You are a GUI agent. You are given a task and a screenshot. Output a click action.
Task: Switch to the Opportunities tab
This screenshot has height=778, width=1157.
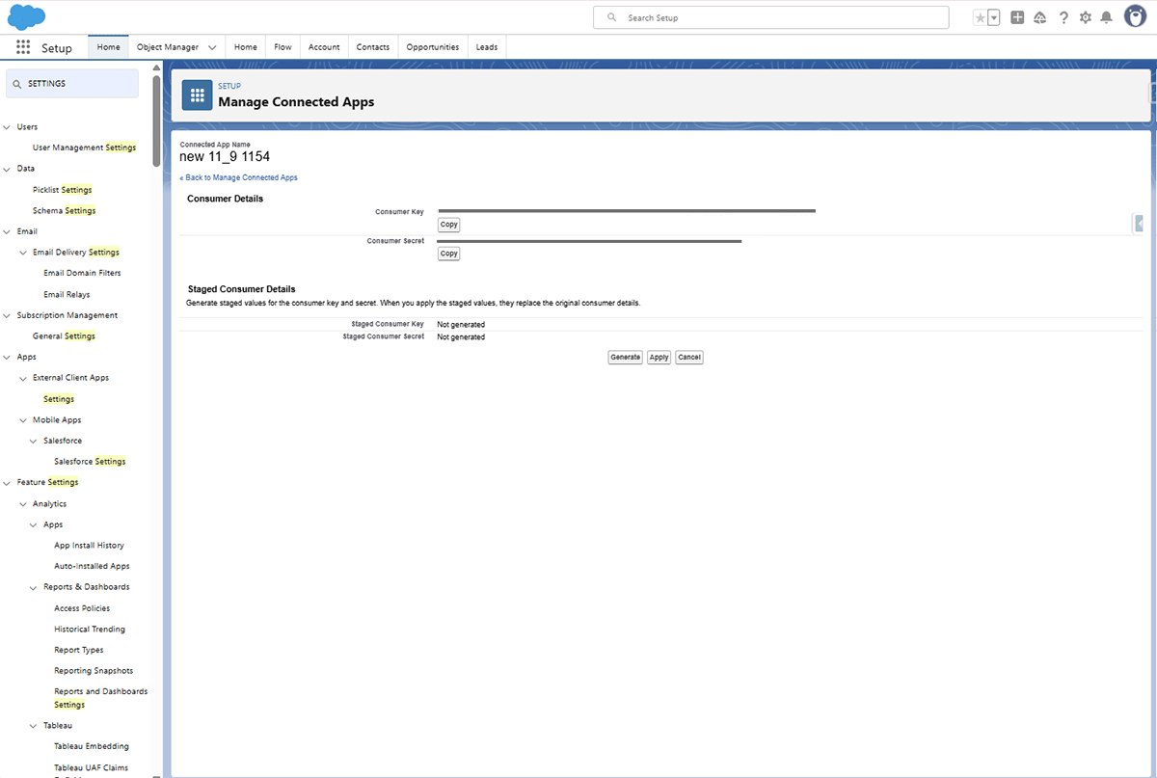[432, 47]
